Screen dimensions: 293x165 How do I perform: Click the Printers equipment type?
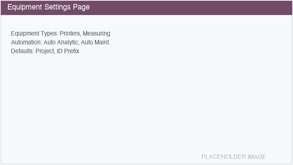70,34
